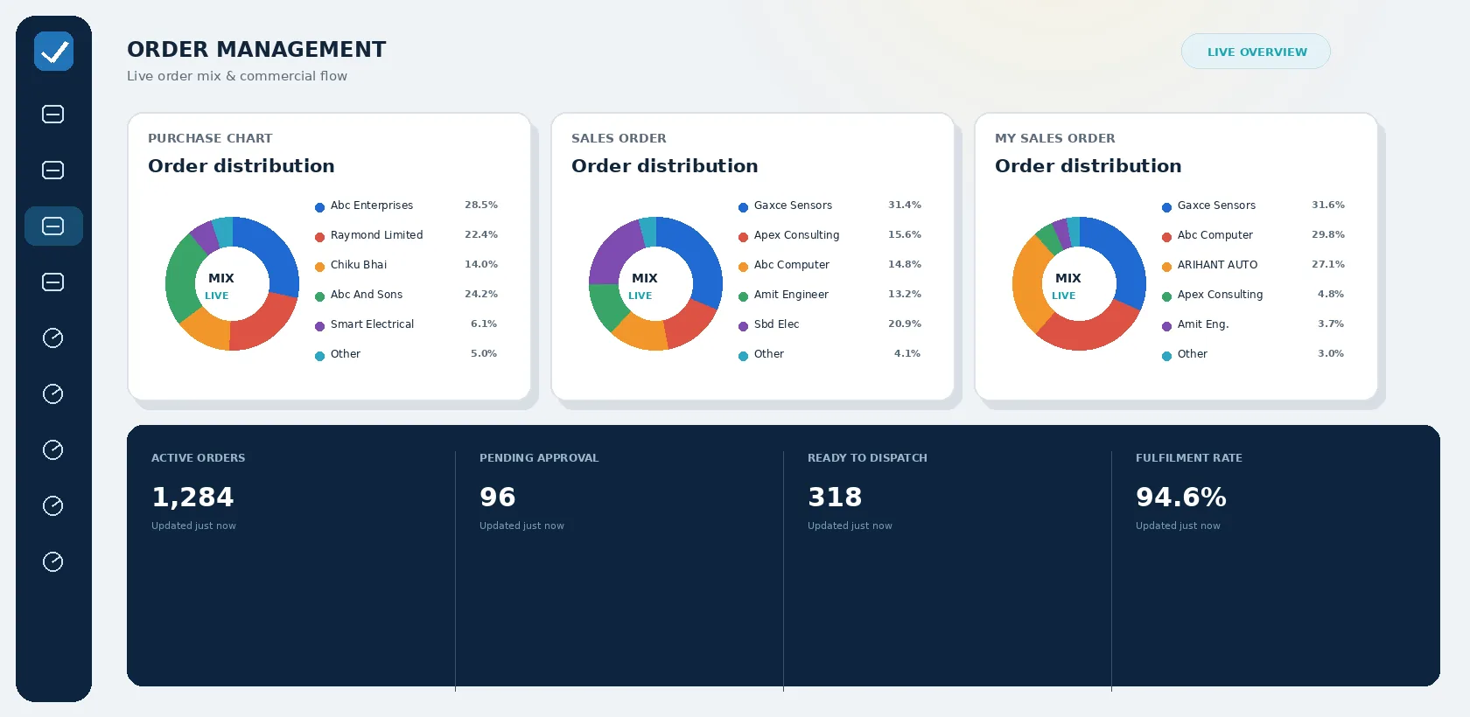Select Raymond Limited red legend dot
This screenshot has height=717, width=1470.
tap(319, 237)
